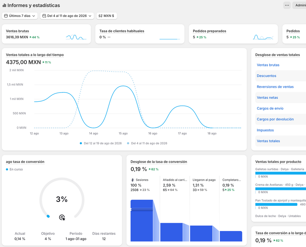This screenshot has width=306, height=247.
Task: Click the Período 1 ago–31 ago value
Action: coord(76,239)
